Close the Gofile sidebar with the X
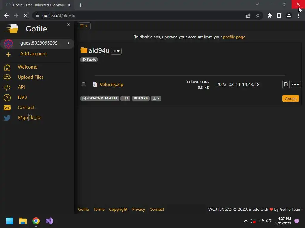This screenshot has height=228, width=305. click(69, 25)
